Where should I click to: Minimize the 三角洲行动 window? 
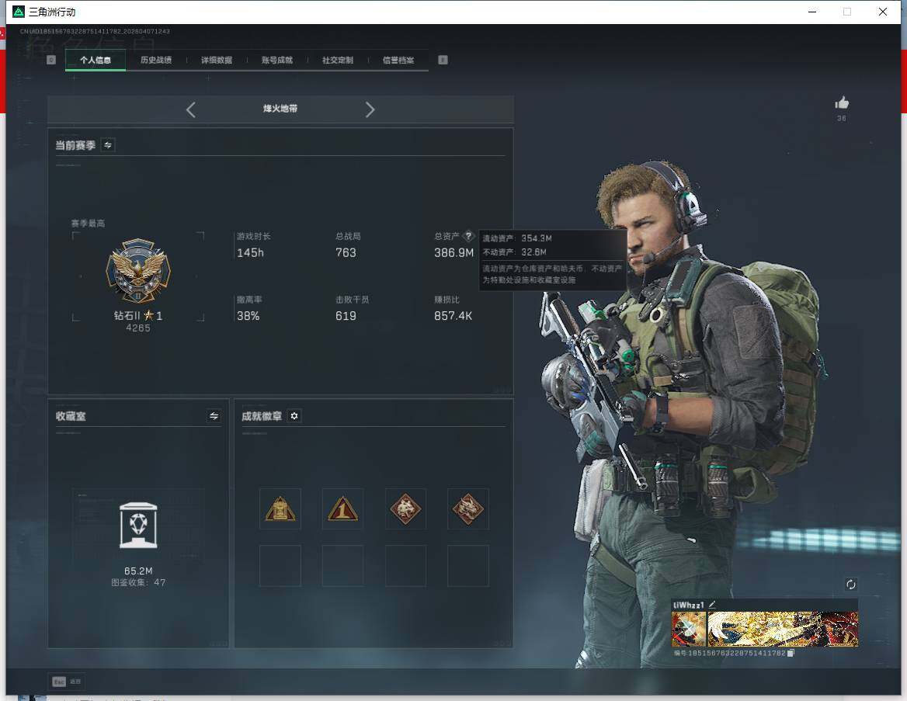tap(812, 12)
